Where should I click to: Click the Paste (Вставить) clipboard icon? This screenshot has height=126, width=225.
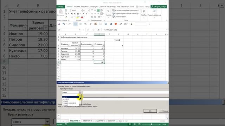(x=61, y=12)
